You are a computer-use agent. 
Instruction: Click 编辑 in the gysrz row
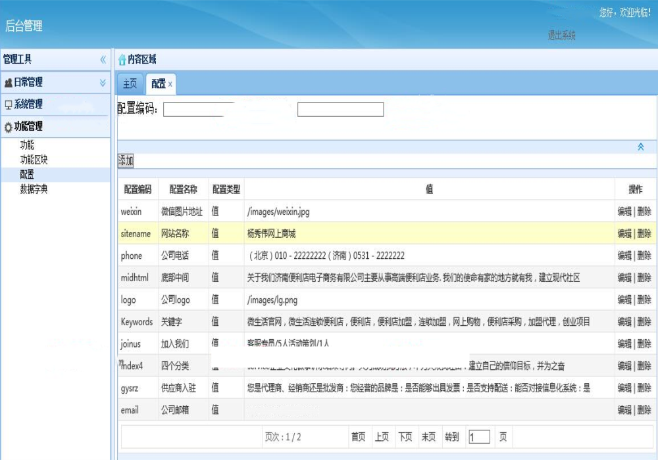click(x=624, y=388)
